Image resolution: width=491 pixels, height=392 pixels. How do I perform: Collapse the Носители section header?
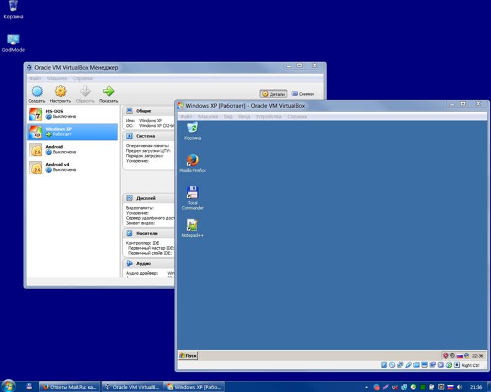coord(149,233)
